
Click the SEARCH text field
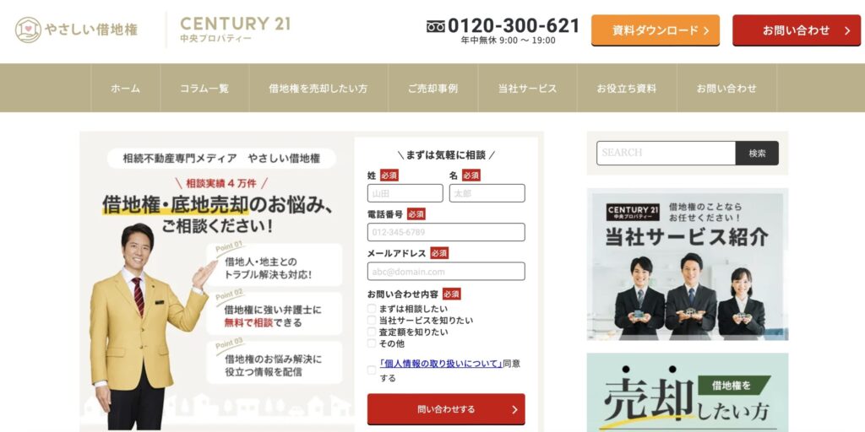(x=666, y=154)
